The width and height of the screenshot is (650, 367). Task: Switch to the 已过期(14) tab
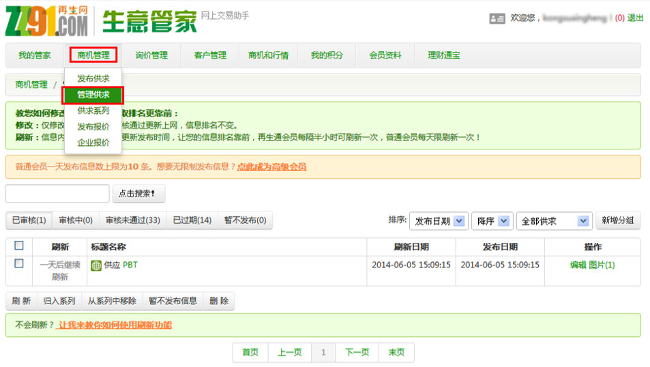click(192, 220)
